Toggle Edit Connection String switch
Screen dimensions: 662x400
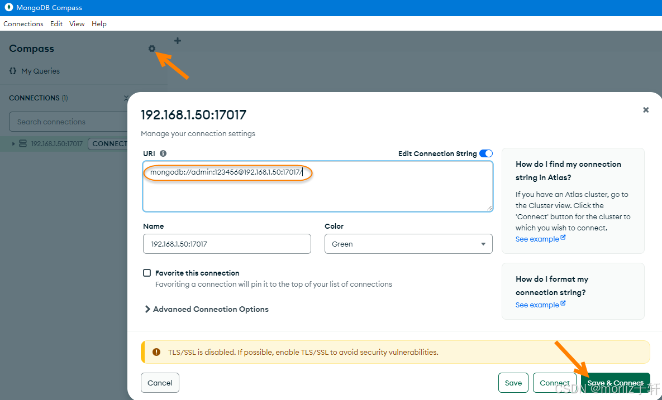[486, 153]
